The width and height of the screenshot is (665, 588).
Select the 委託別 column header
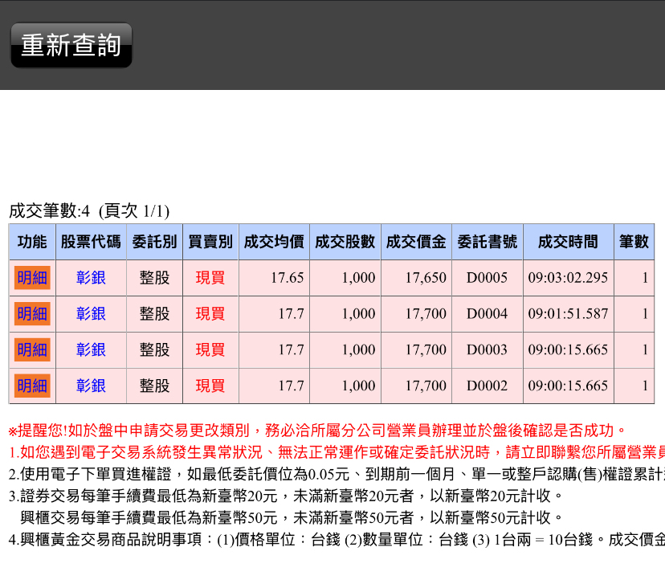coord(154,242)
